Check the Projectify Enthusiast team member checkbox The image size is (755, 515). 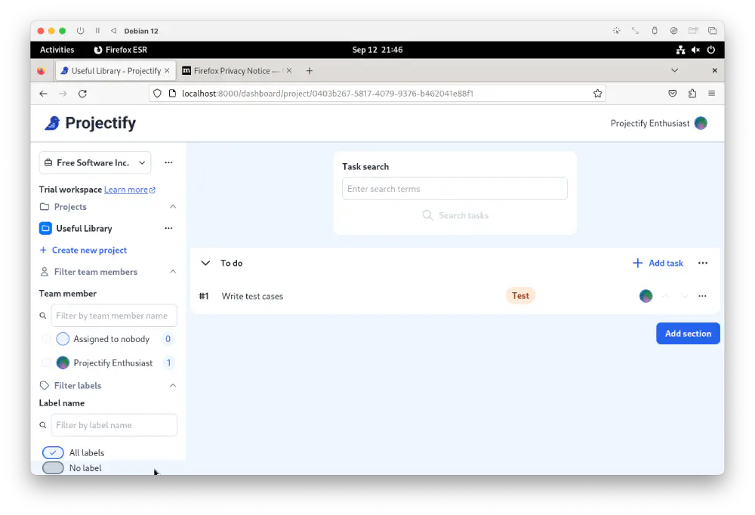[46, 362]
